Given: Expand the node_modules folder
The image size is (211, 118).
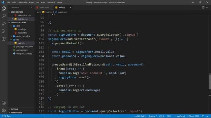Looking at the screenshot, I should coord(23,36).
